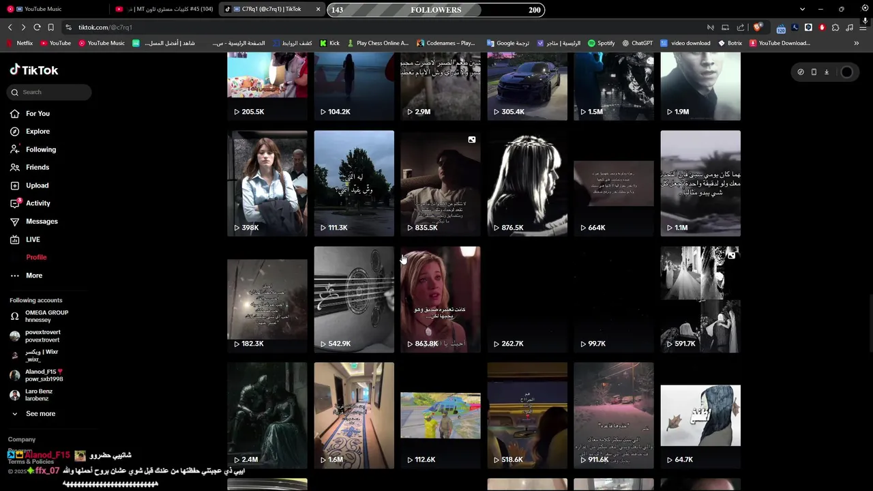The height and width of the screenshot is (491, 873).
Task: Click the coins icon in floating toolbar
Action: click(x=801, y=72)
